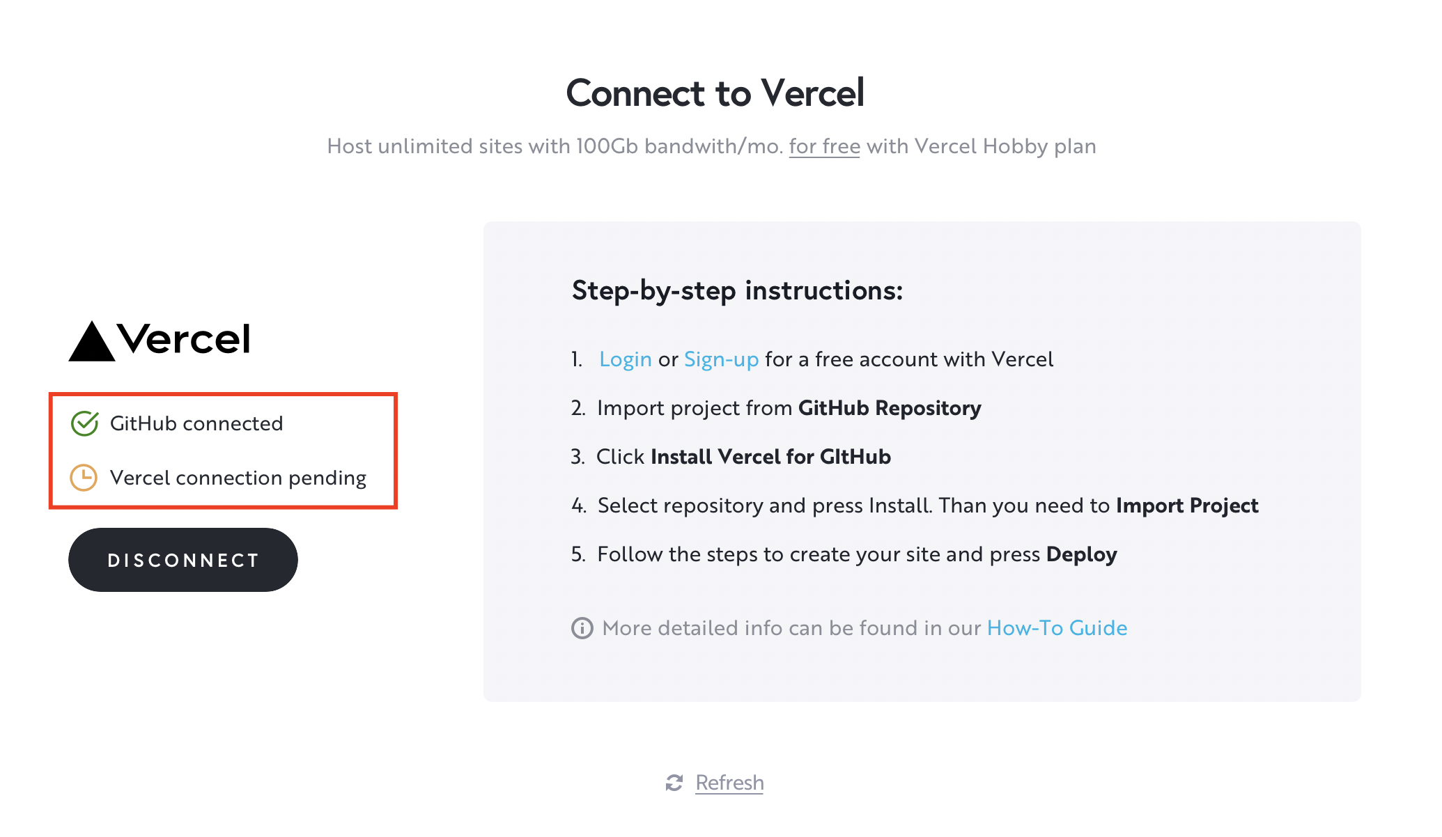Click the bold 'Import Project' text
1442x837 pixels.
tap(1187, 506)
